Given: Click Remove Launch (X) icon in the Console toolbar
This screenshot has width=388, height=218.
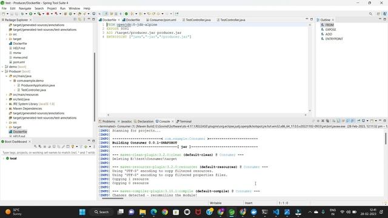Looking at the screenshot, I should coord(323,121).
